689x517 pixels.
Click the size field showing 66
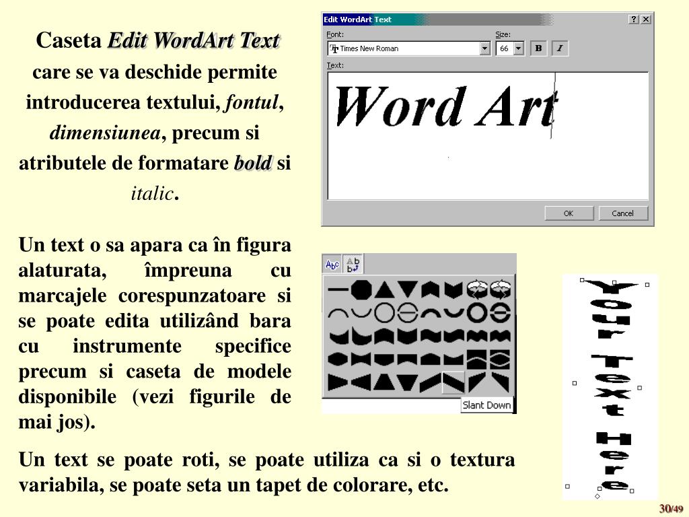(505, 48)
